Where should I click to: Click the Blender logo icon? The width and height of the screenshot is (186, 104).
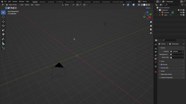(2, 2)
